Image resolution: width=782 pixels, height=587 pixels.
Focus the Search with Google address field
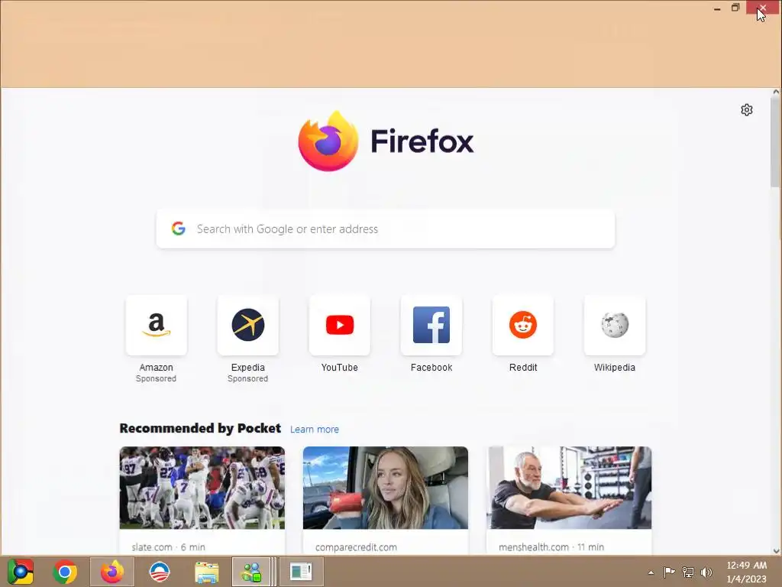(386, 229)
